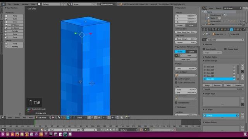The width and height of the screenshot is (248, 139).
Task: Click the vertex group Deselect button
Action: tap(239, 85)
